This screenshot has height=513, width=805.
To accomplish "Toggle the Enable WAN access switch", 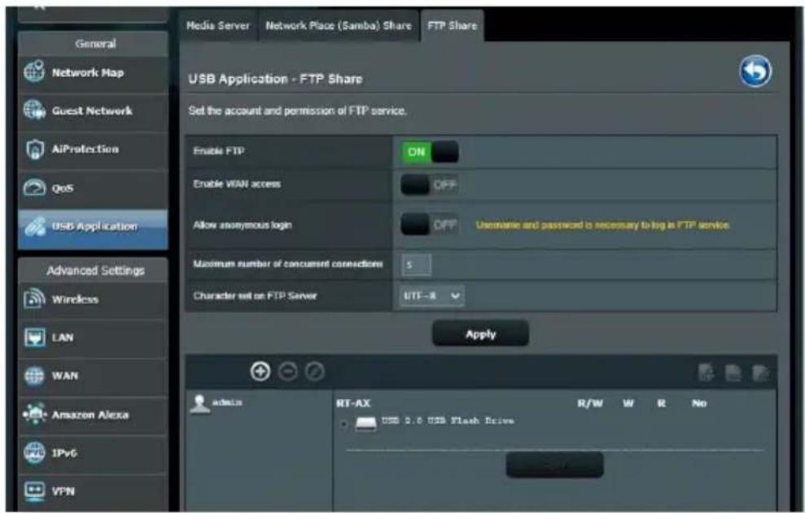I will tap(430, 185).
